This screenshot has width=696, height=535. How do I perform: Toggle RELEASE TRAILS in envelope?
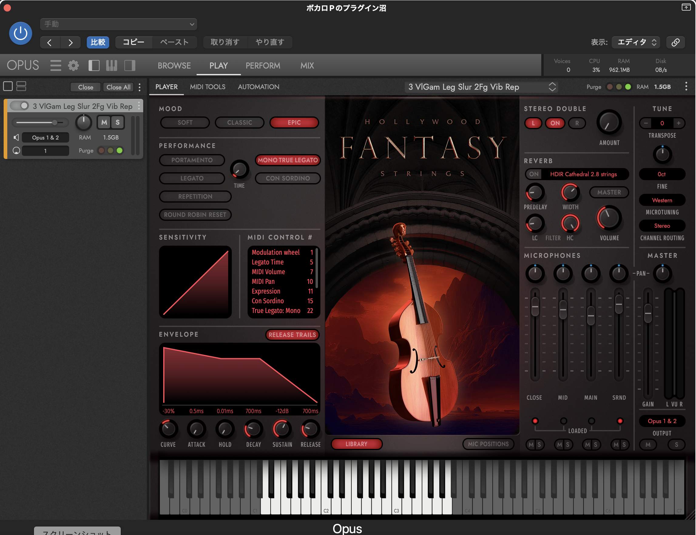click(292, 335)
